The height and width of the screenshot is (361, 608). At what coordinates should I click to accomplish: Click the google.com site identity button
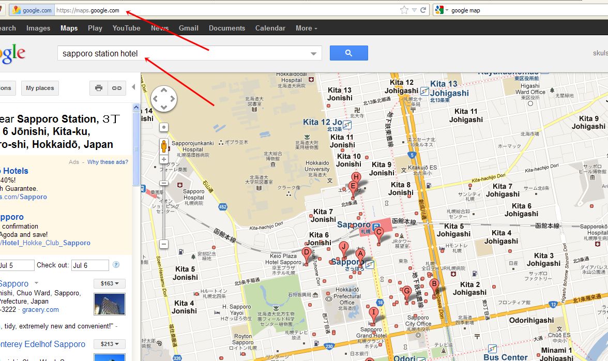[32, 10]
